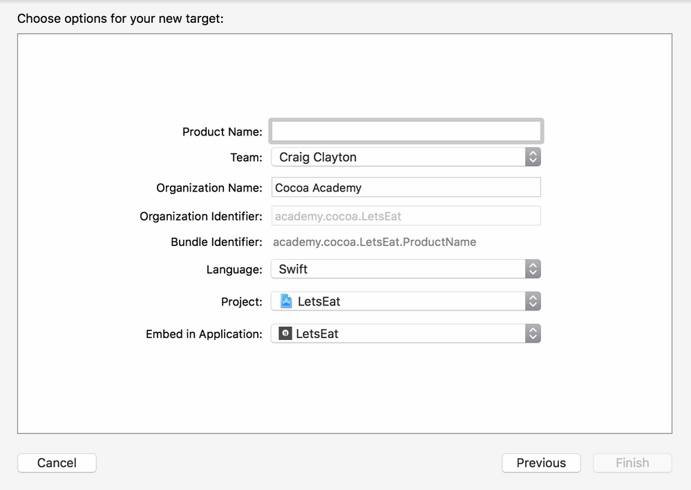Click the chevron arrows on the Language popup

click(532, 269)
